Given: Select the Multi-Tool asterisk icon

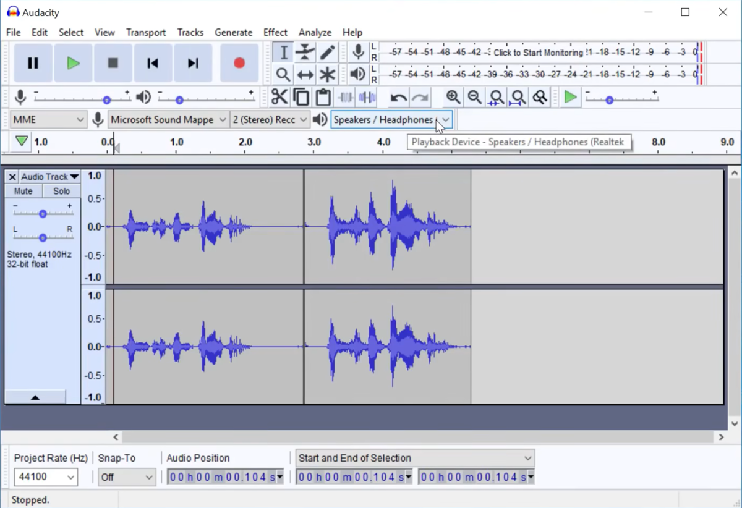Looking at the screenshot, I should [327, 75].
